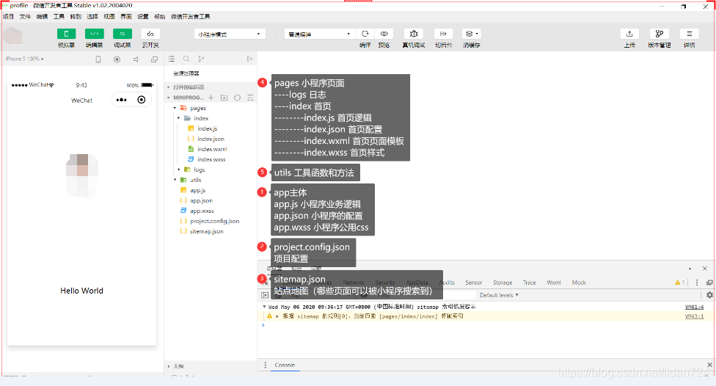Open console settings gear icon
Image resolution: width=716 pixels, height=386 pixels.
pos(709,295)
